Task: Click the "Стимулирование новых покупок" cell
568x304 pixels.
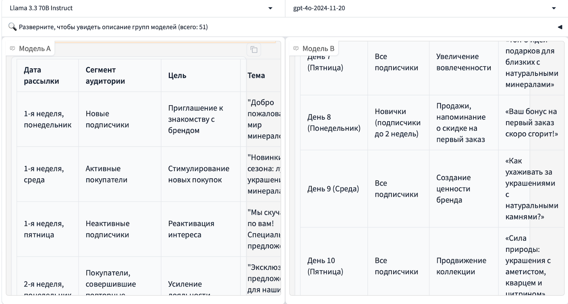Action: [x=198, y=174]
